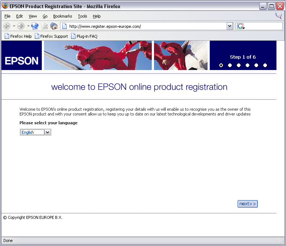The width and height of the screenshot is (286, 246).
Task: Click the next>> button
Action: tap(247, 204)
